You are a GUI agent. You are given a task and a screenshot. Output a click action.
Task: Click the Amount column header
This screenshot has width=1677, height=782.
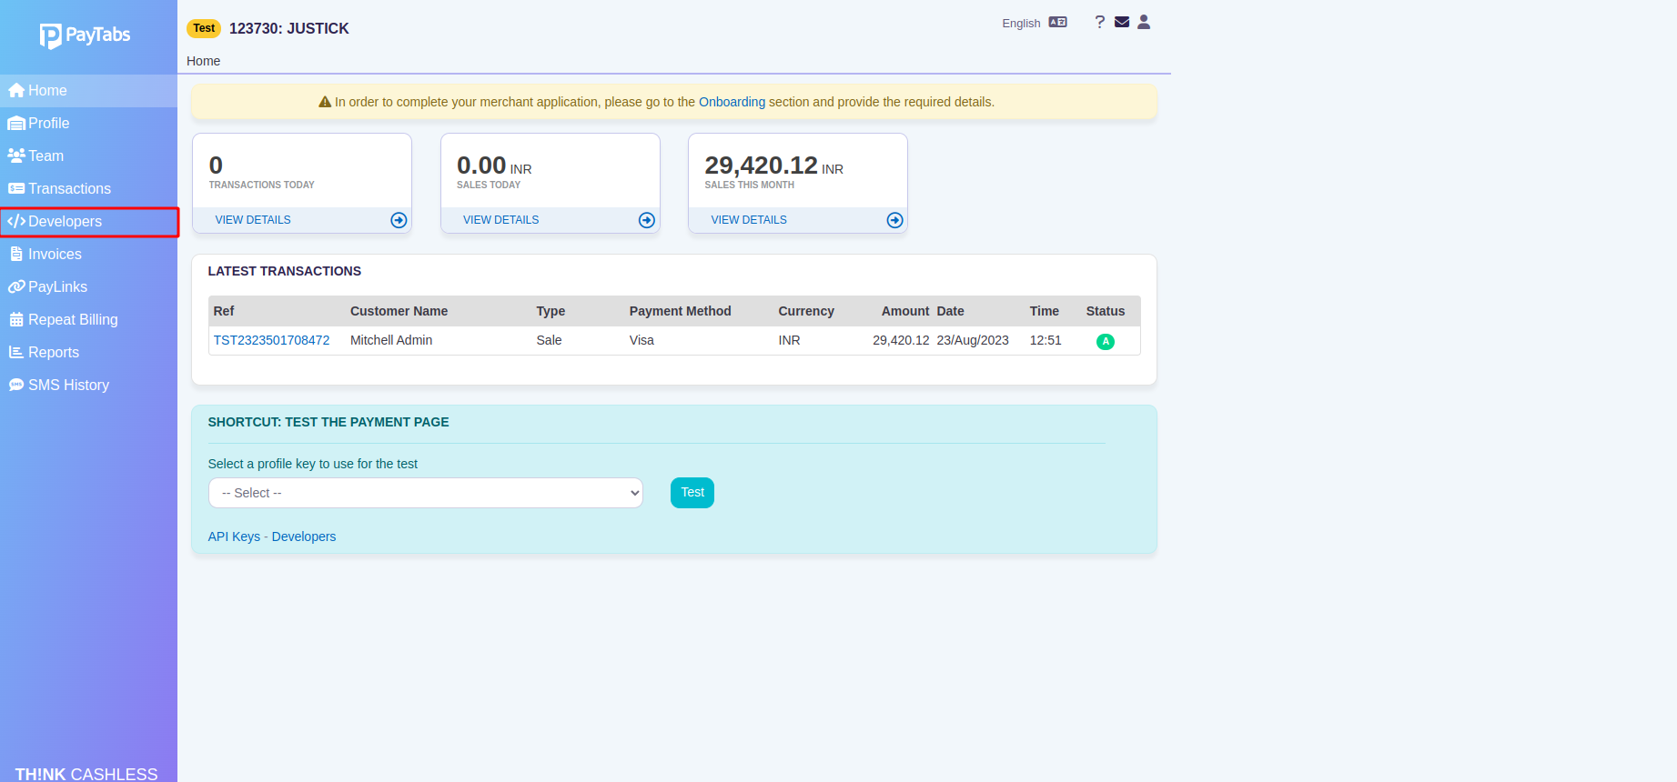pos(905,311)
